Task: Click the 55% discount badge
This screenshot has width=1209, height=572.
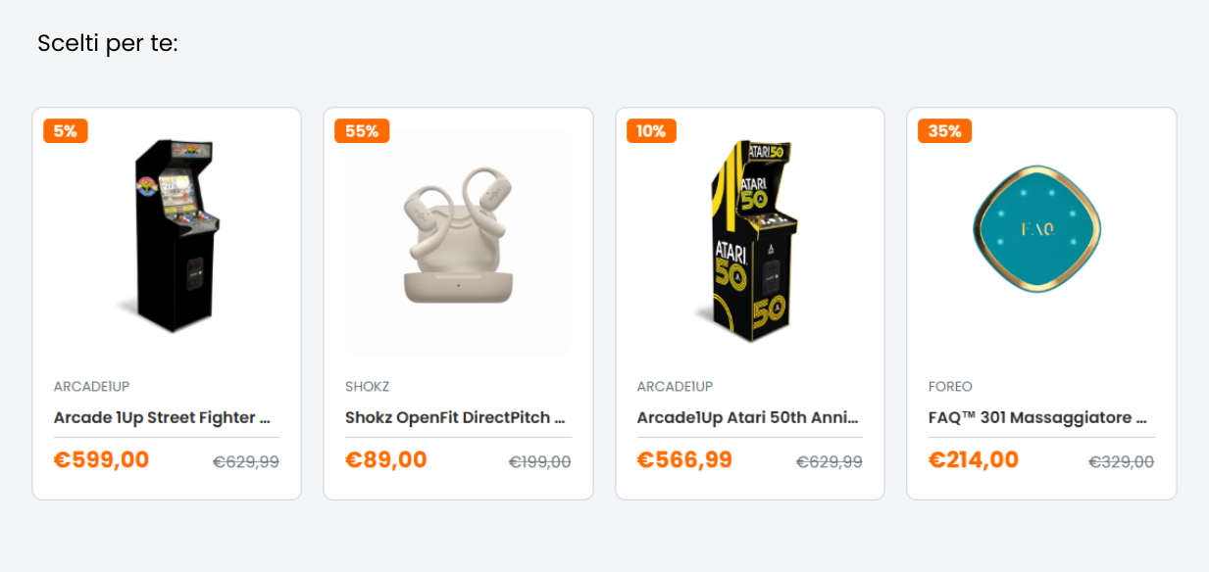Action: click(362, 131)
